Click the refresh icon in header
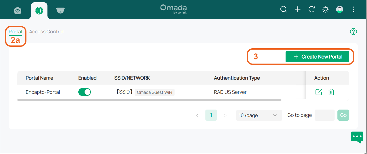This screenshot has height=154, width=367. click(311, 10)
